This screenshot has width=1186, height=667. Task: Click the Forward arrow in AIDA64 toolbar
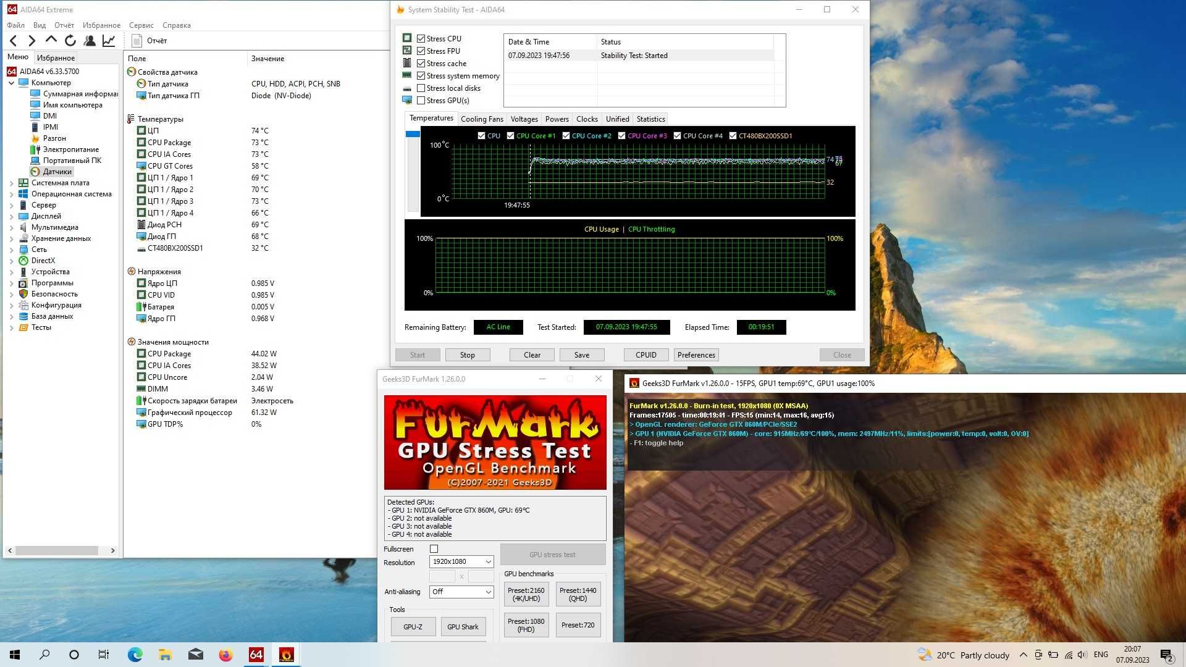[32, 41]
